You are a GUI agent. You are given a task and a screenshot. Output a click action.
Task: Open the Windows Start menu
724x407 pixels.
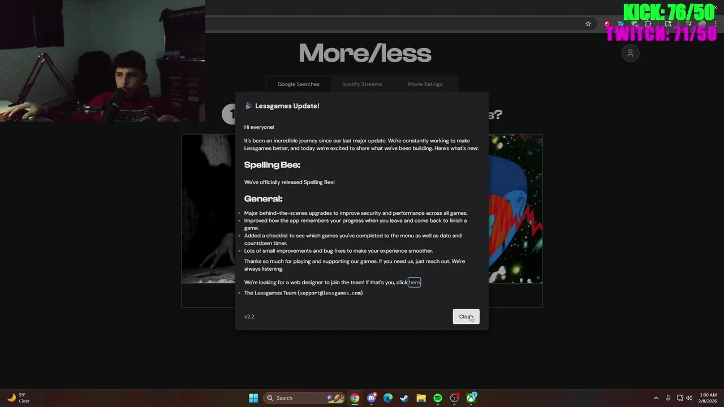[x=253, y=398]
